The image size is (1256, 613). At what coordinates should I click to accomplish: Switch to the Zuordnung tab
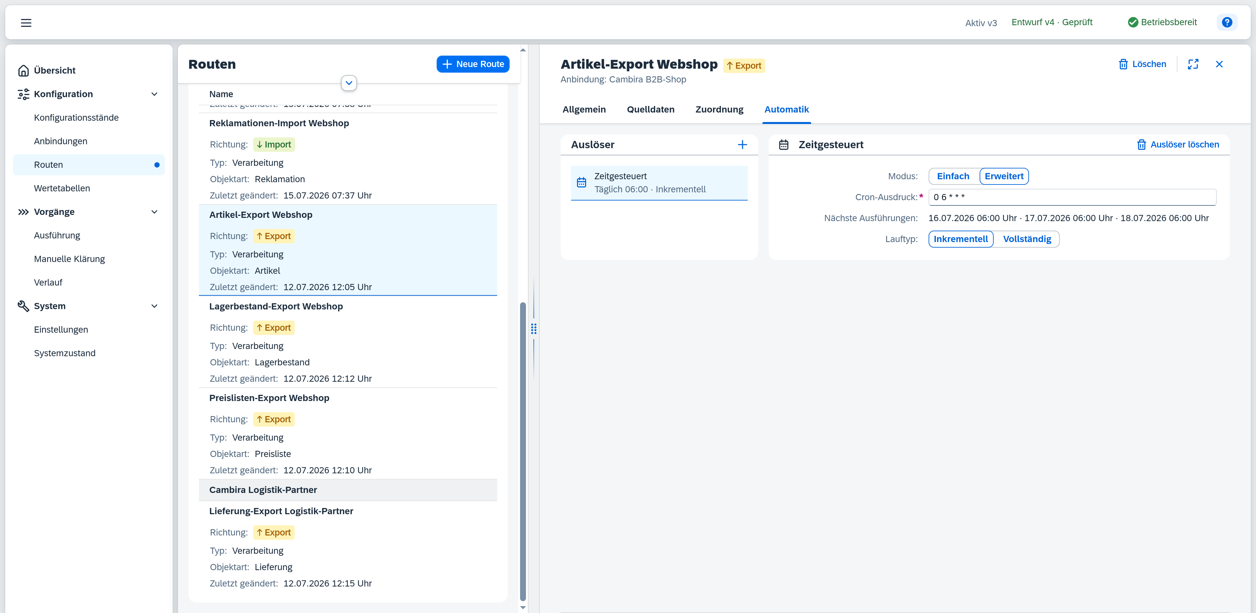(x=719, y=110)
